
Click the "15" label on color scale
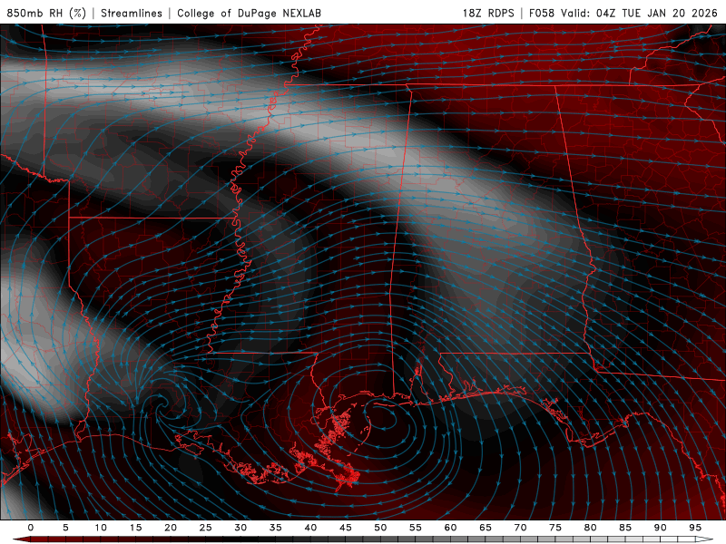coord(135,528)
